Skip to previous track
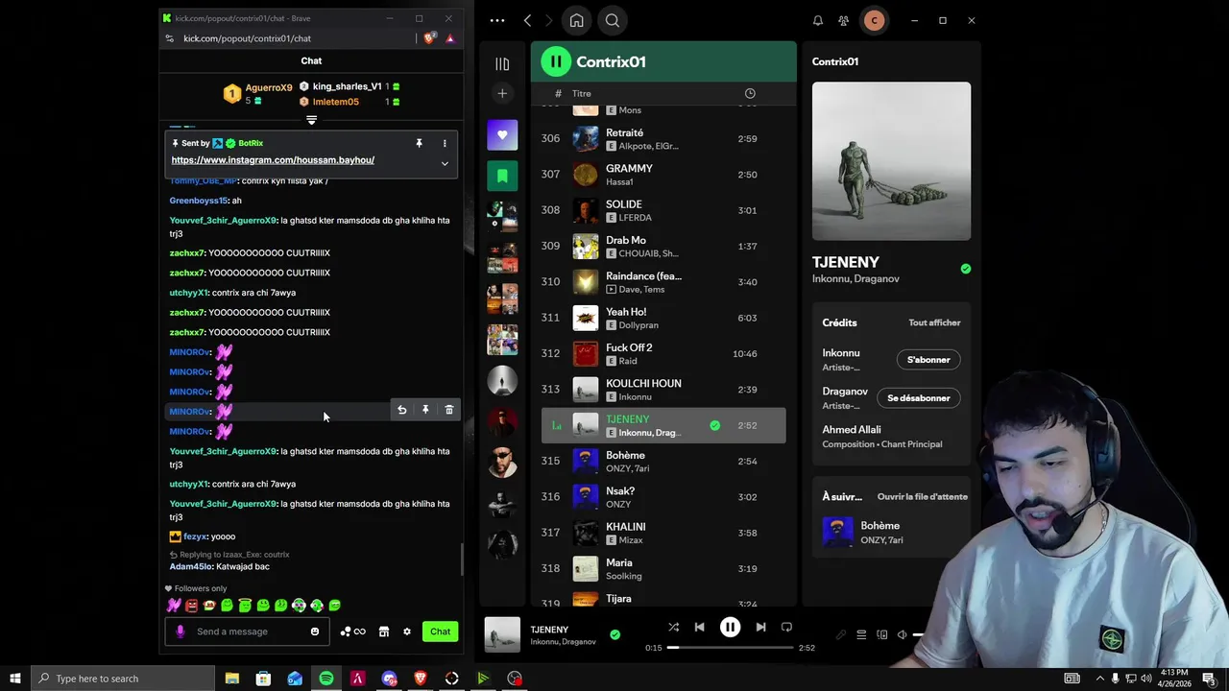This screenshot has width=1229, height=691. tap(699, 627)
